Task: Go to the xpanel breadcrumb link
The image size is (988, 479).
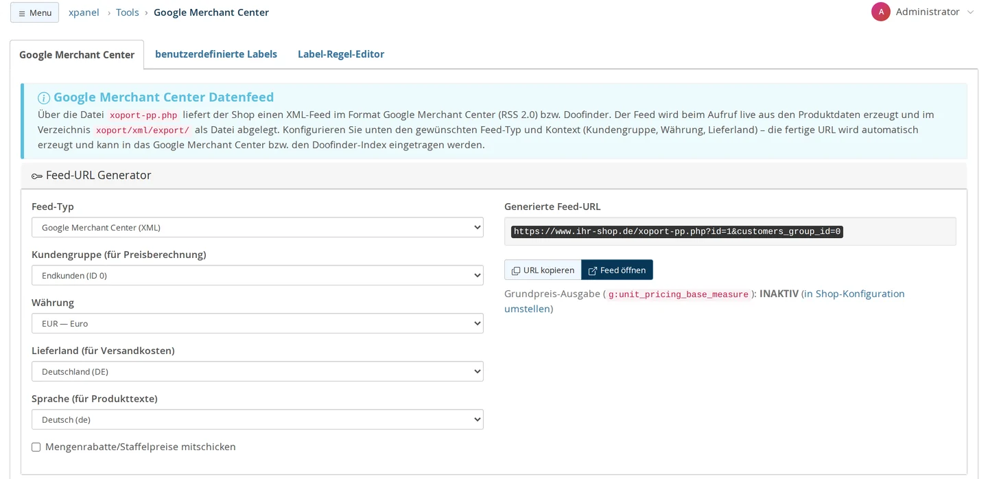Action: coord(84,12)
